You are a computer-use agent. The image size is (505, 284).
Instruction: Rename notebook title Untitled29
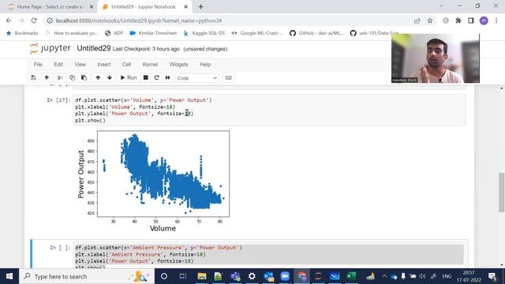click(94, 48)
